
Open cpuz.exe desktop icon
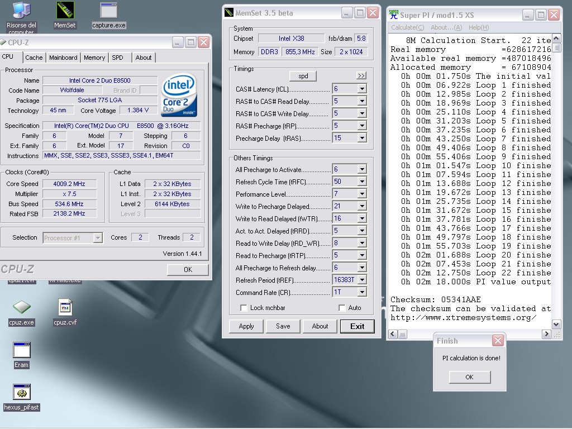point(22,313)
